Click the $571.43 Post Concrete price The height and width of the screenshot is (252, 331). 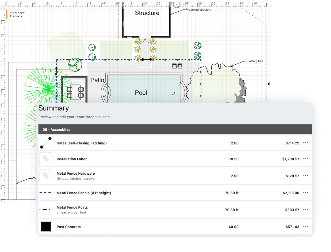(x=292, y=227)
